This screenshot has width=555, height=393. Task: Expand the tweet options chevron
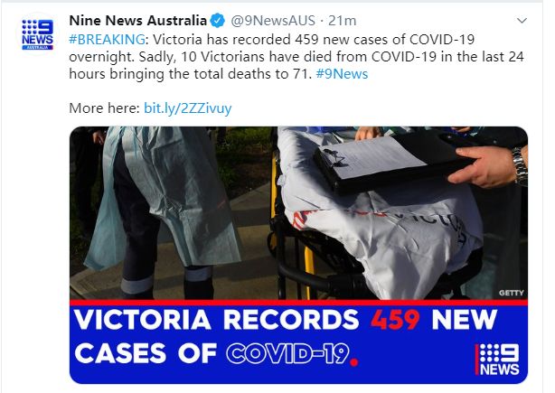pos(522,21)
